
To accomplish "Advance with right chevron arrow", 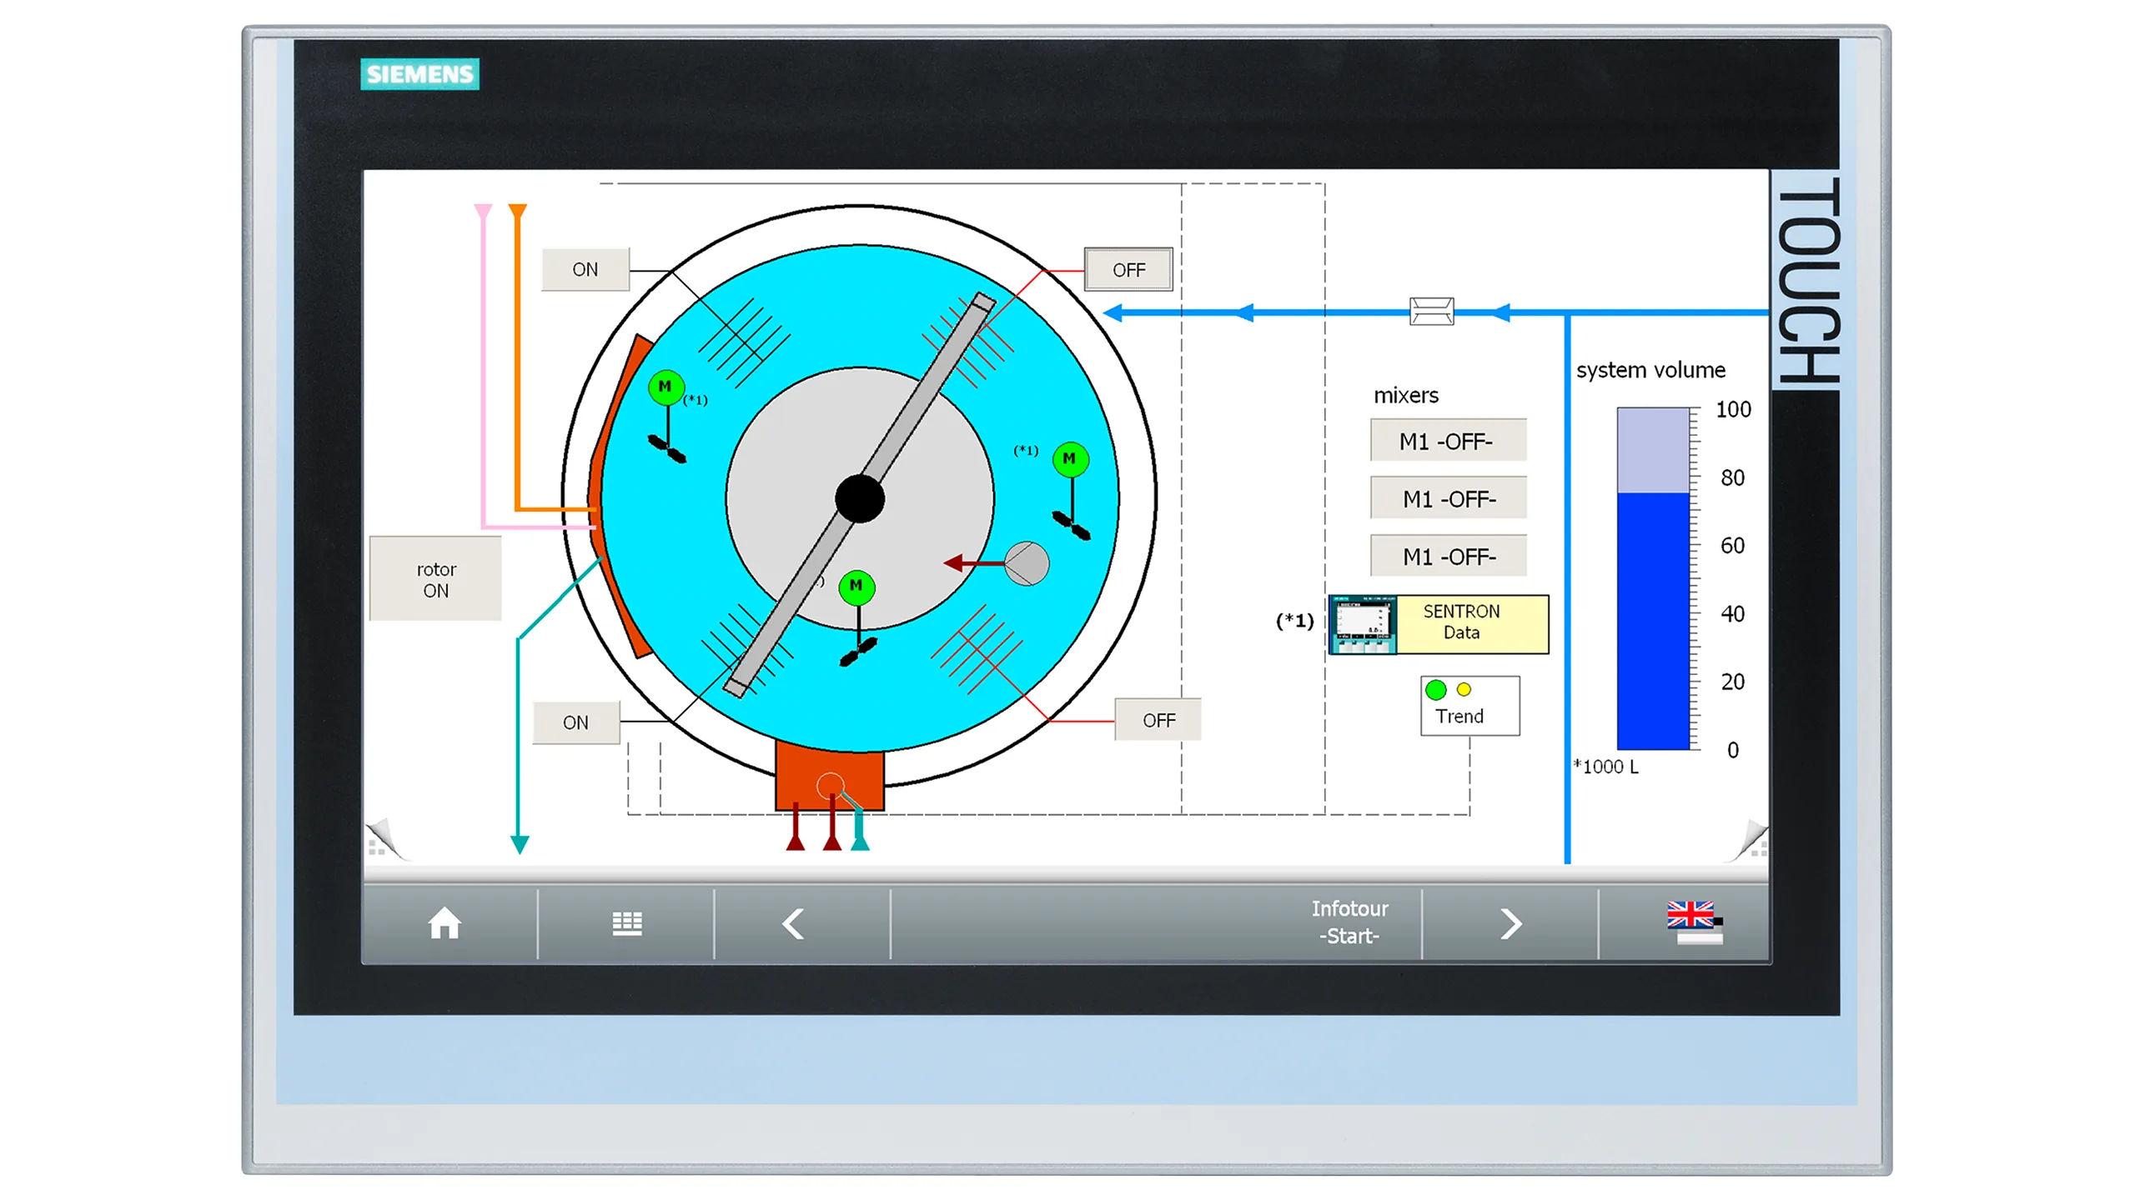I will click(x=1510, y=923).
